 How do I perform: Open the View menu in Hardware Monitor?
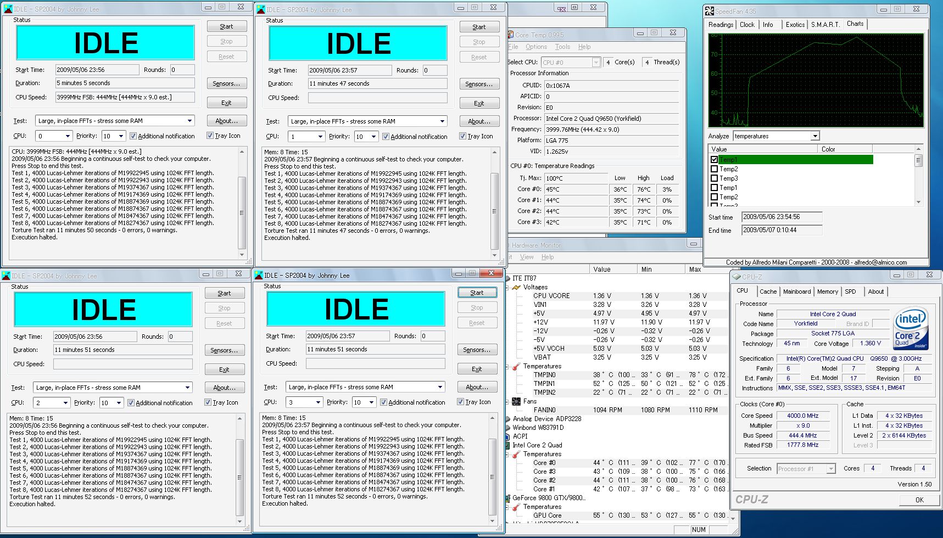(527, 257)
